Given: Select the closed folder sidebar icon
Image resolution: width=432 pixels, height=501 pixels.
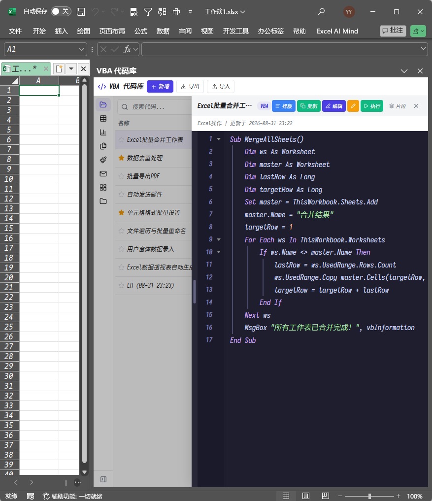Looking at the screenshot, I should click(103, 201).
